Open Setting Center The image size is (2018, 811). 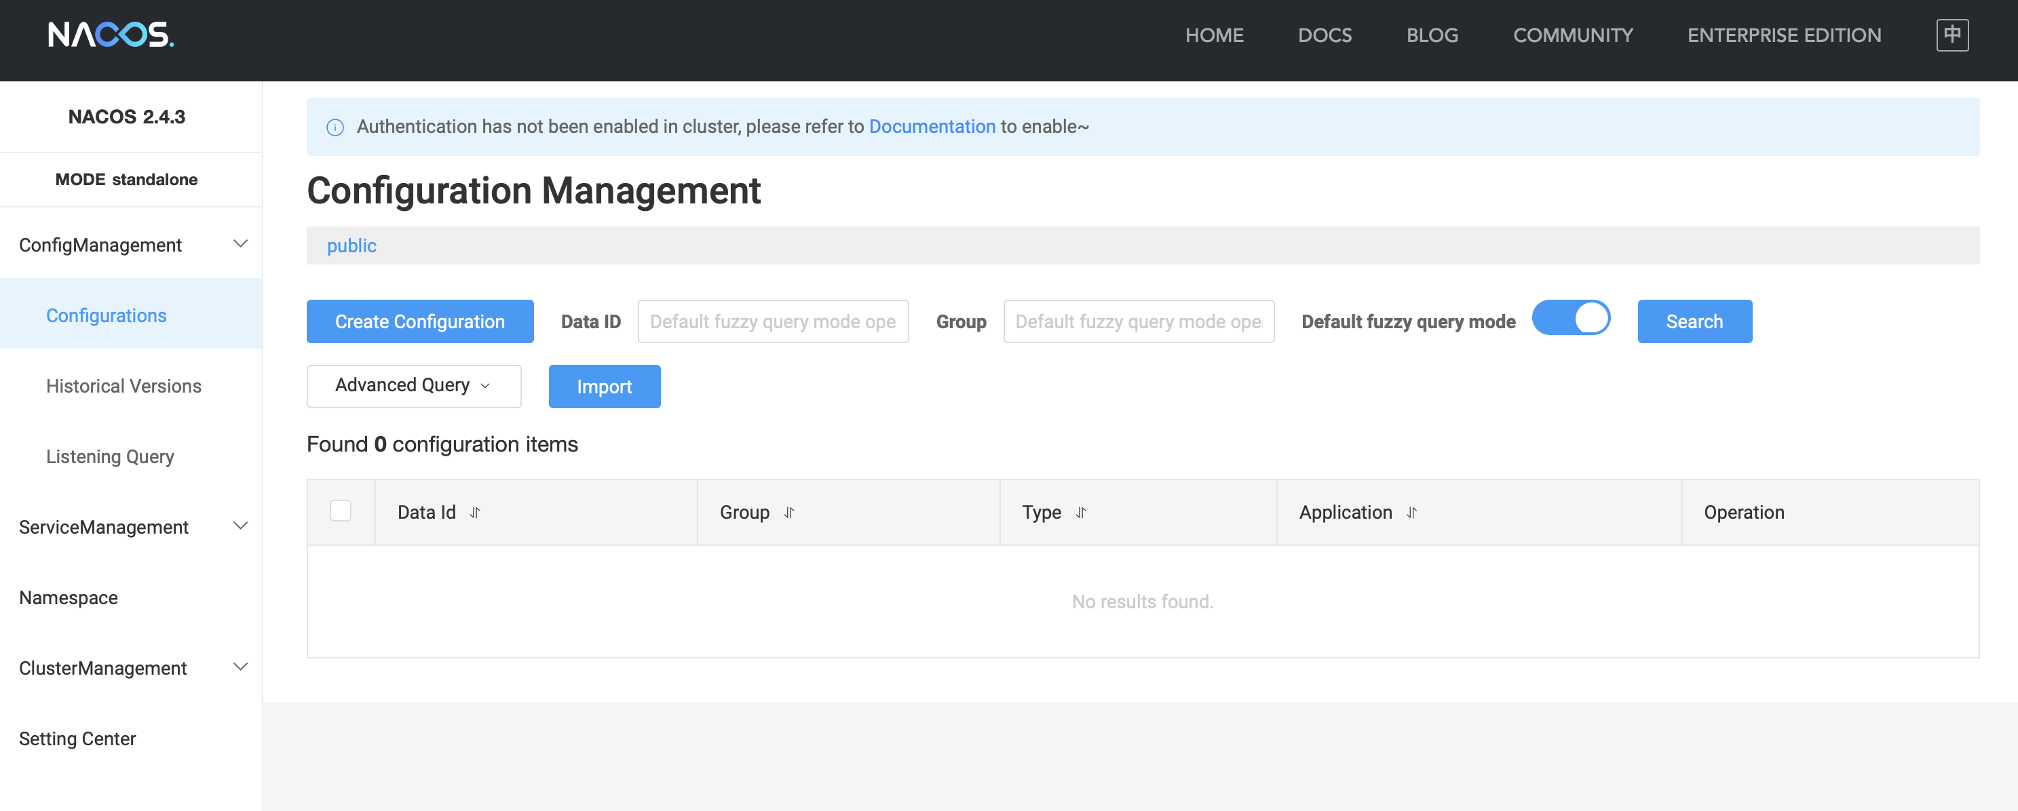[77, 738]
